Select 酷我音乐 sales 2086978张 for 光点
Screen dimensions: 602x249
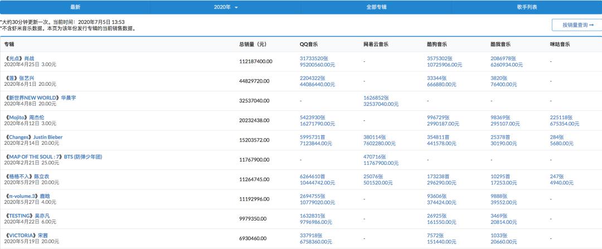click(503, 58)
